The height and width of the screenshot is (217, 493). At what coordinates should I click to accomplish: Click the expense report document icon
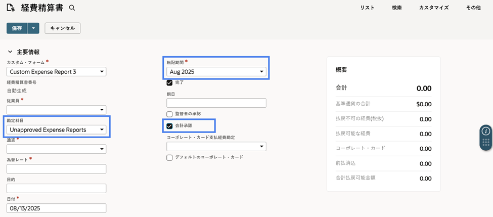[11, 8]
